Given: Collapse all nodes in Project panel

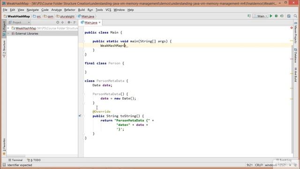Looking at the screenshot, I should click(62, 23).
